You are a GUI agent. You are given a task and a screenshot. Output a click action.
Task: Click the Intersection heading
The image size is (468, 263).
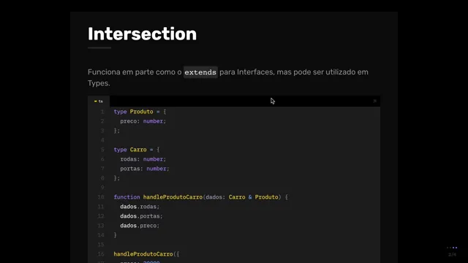click(x=142, y=34)
